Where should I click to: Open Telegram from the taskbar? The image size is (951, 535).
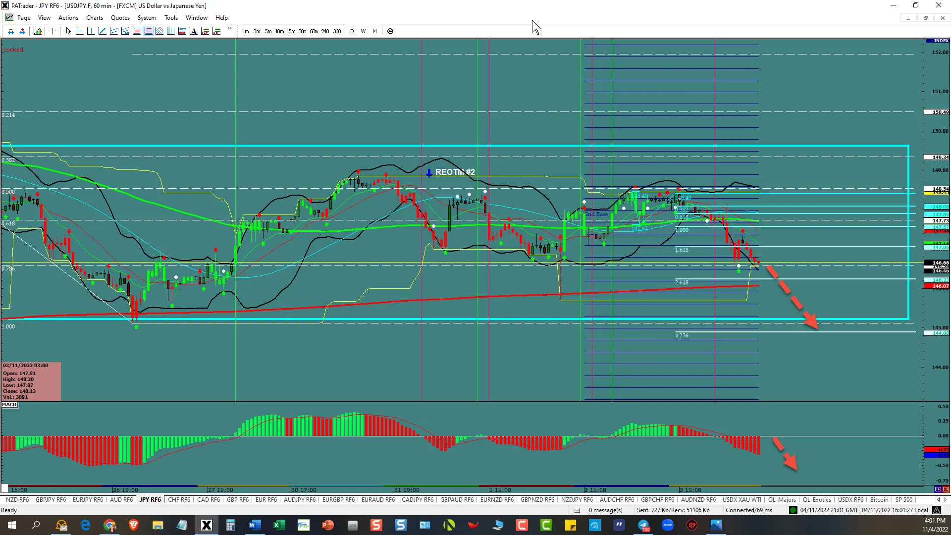(643, 525)
